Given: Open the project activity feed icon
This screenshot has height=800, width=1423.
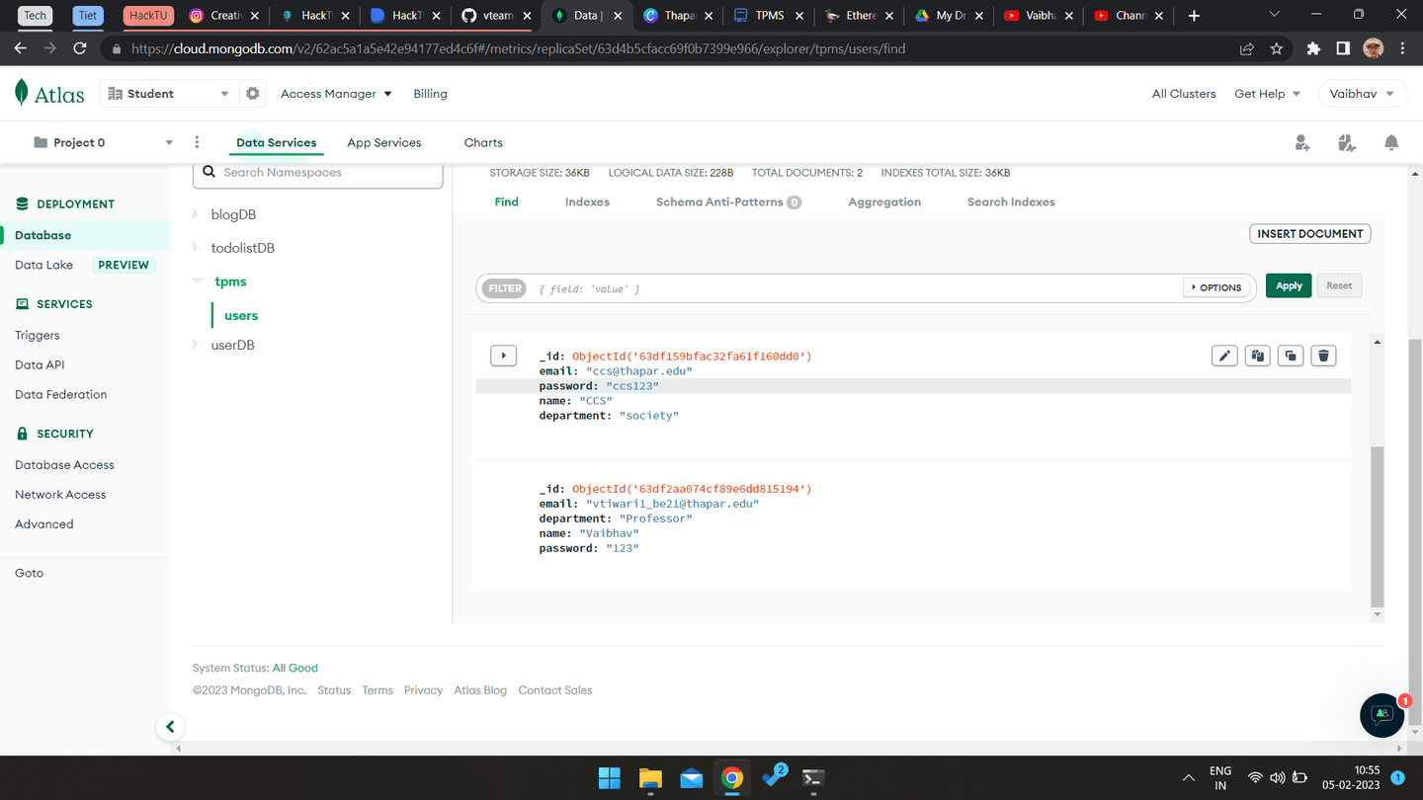Looking at the screenshot, I should click(1347, 143).
